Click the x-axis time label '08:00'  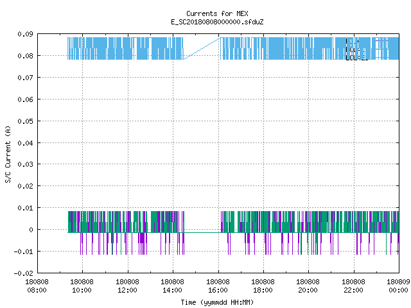click(x=37, y=290)
